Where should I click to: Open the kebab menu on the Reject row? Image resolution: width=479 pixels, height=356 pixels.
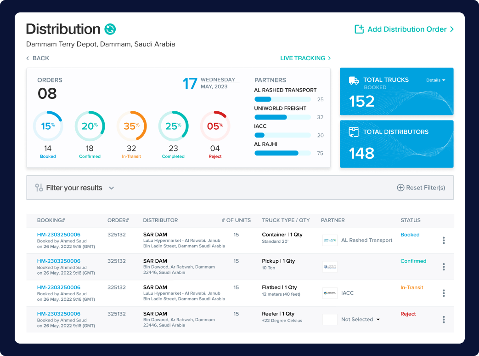coord(444,319)
